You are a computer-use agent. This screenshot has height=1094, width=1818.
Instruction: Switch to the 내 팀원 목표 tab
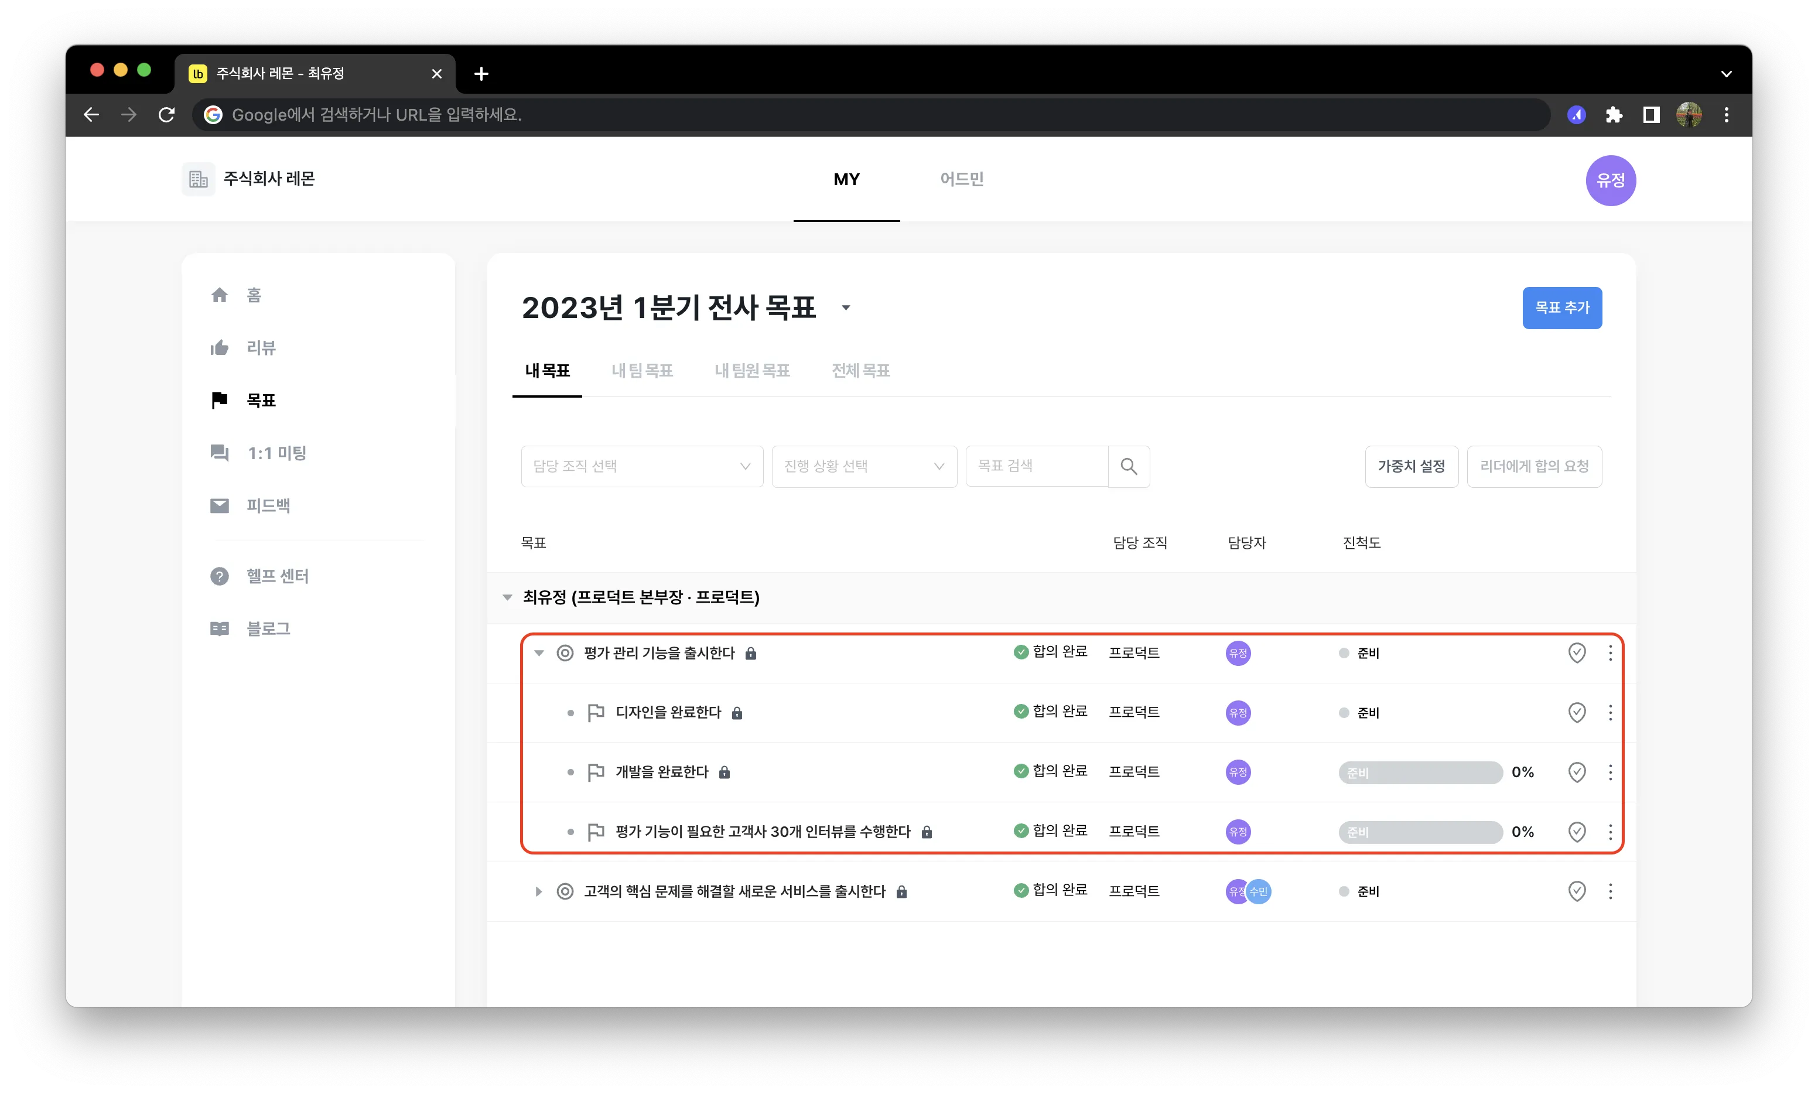[752, 370]
